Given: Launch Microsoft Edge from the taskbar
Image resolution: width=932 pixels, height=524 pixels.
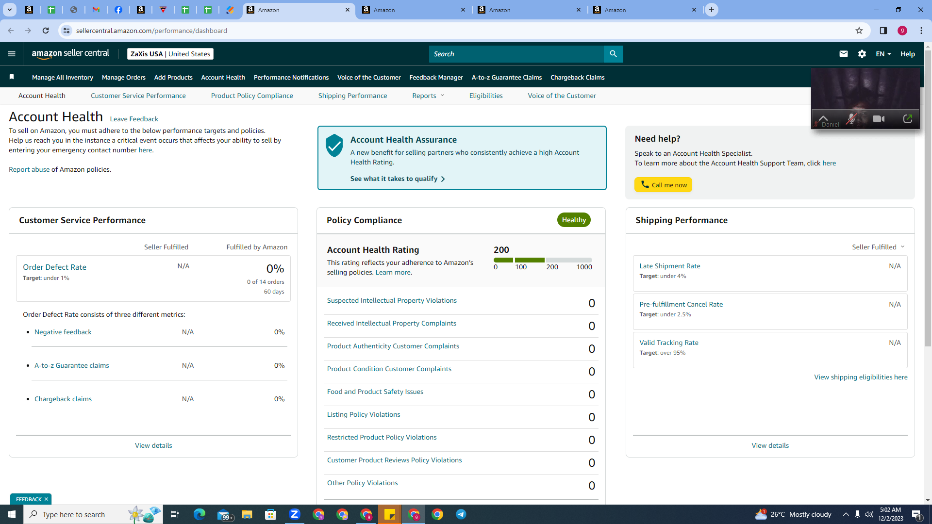Looking at the screenshot, I should click(x=200, y=514).
